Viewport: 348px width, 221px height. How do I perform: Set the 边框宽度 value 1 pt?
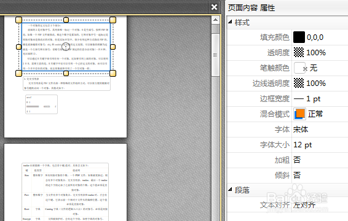[313, 99]
